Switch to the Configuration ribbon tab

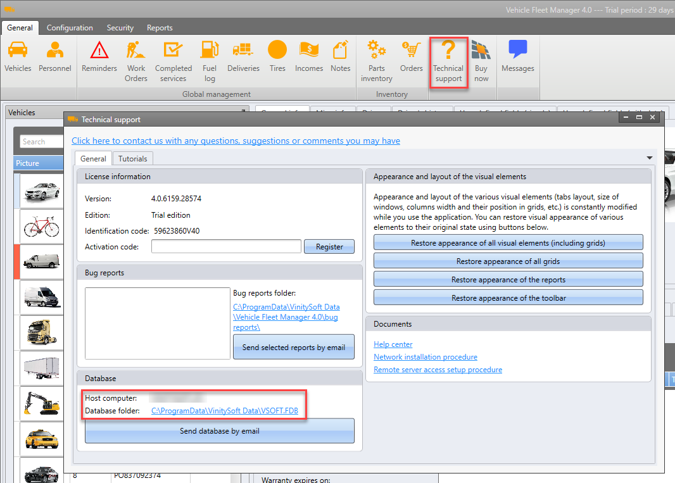[x=70, y=28]
